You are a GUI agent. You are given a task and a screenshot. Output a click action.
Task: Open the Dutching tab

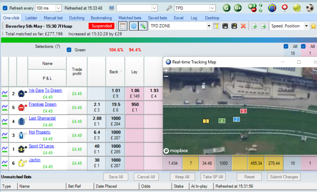tap(77, 18)
